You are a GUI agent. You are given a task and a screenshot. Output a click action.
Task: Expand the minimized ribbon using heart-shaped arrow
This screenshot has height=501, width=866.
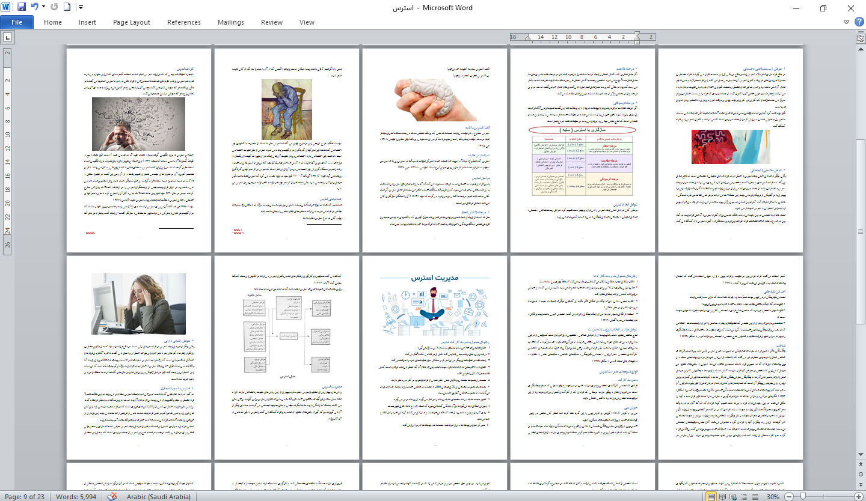846,22
